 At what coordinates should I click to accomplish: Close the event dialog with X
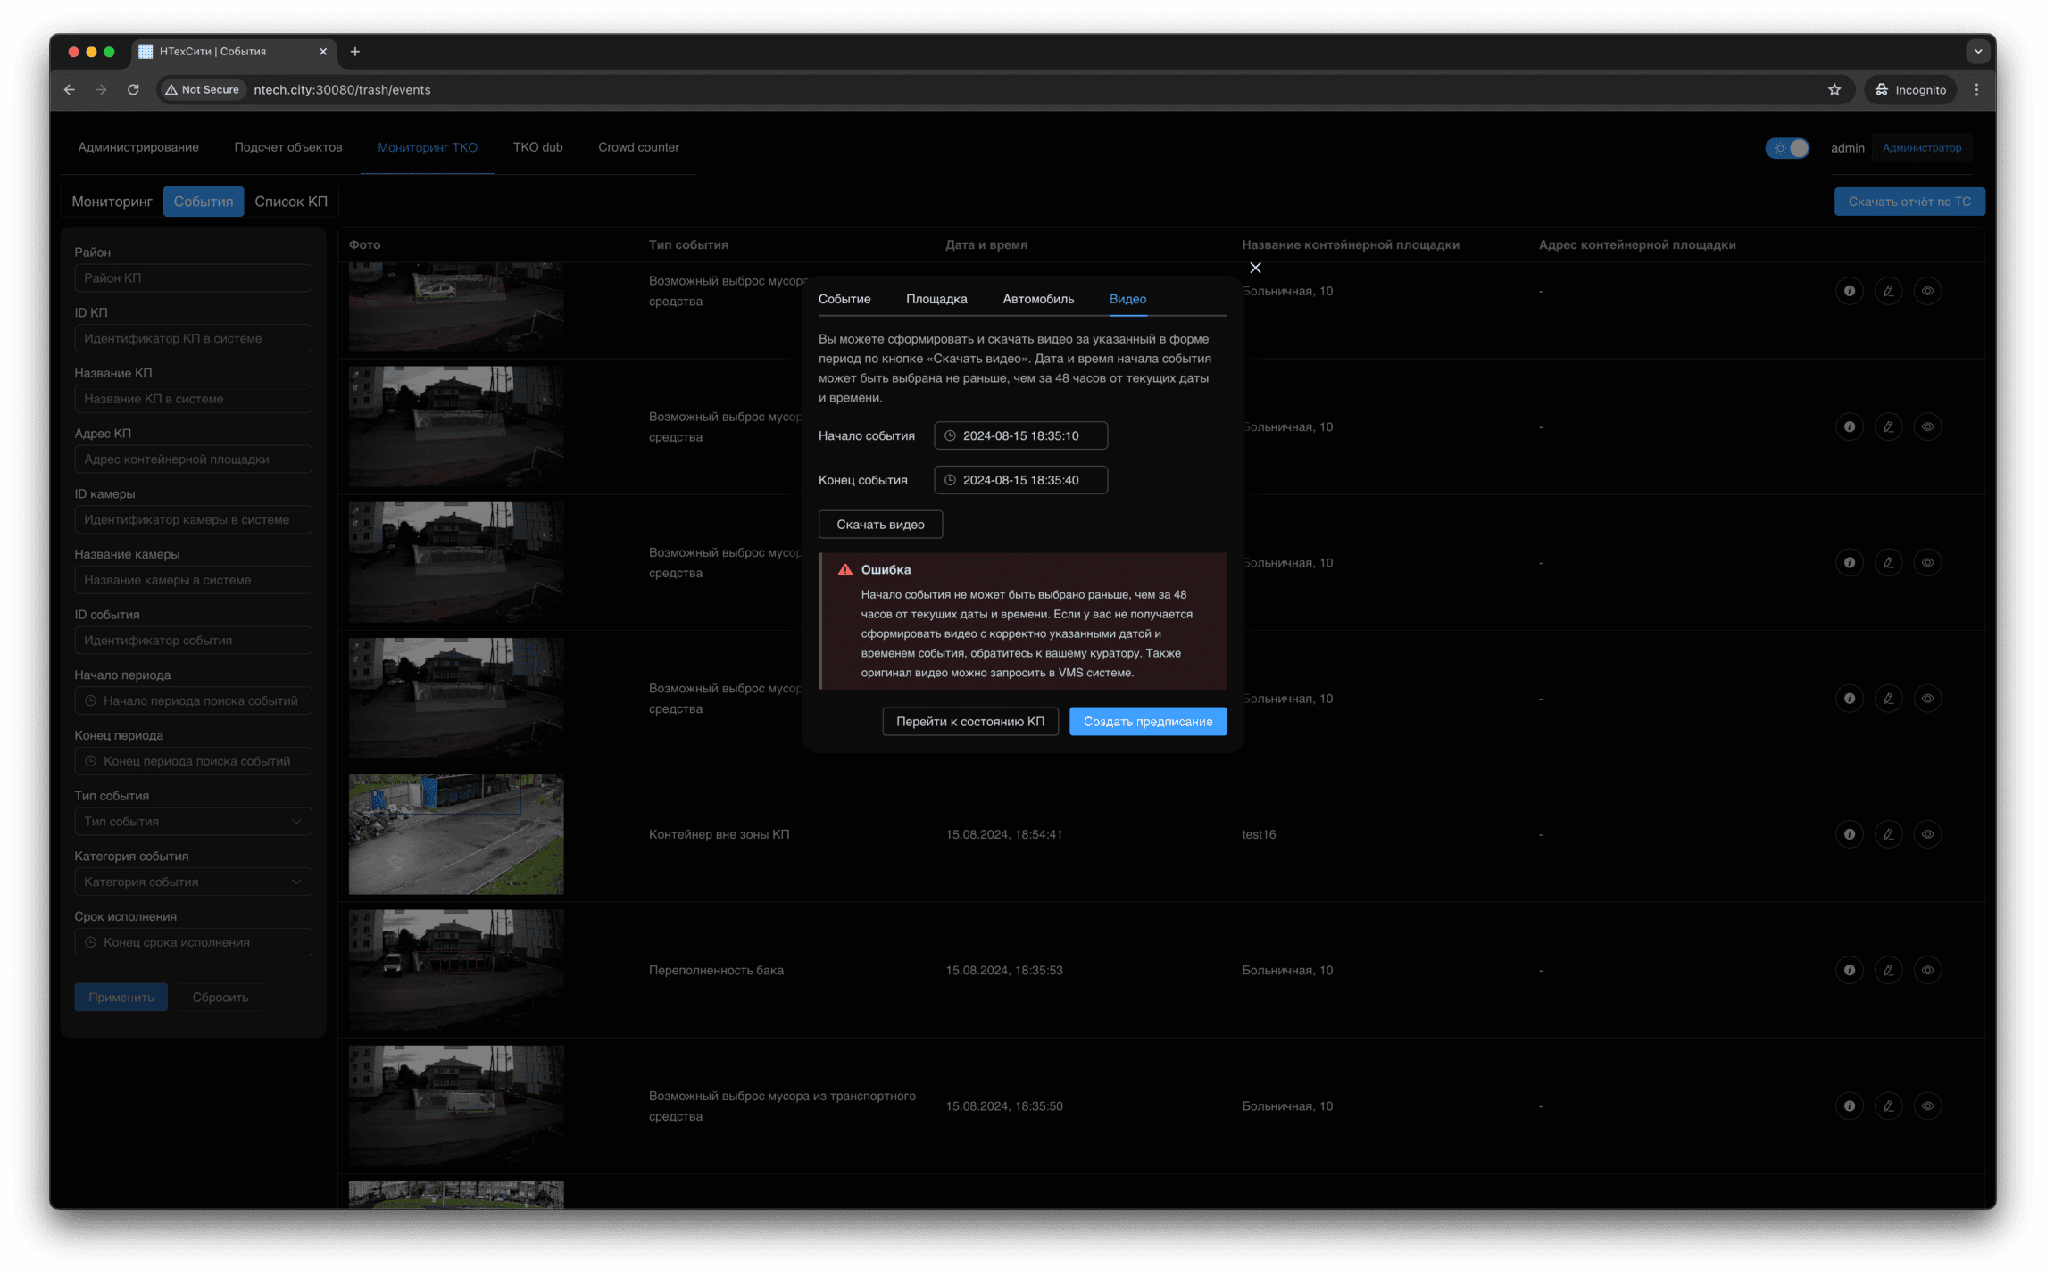tap(1255, 268)
